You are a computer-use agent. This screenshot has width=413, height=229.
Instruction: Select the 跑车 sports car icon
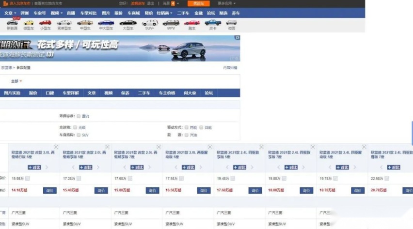click(192, 23)
